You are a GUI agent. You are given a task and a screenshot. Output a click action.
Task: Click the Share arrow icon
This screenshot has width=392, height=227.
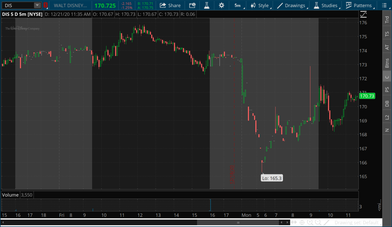click(163, 6)
